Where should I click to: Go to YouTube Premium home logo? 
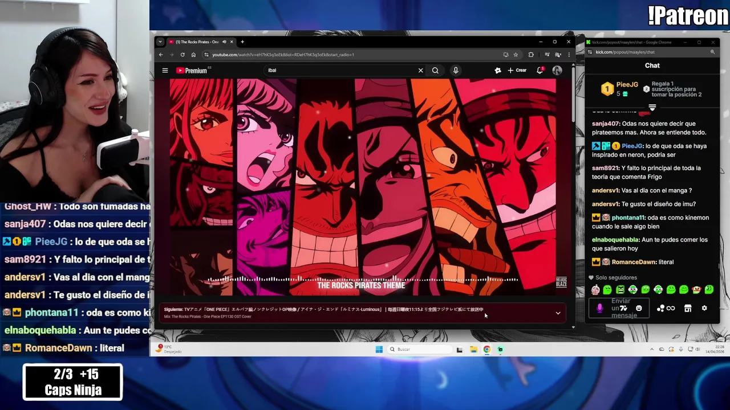pos(192,71)
